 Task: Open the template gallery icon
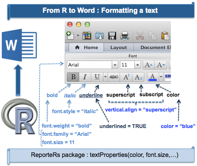[x=87, y=36]
